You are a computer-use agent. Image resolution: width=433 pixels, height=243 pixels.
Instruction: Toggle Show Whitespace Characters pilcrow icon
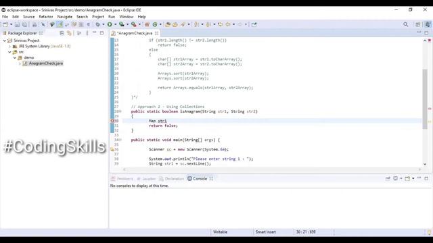89,24
